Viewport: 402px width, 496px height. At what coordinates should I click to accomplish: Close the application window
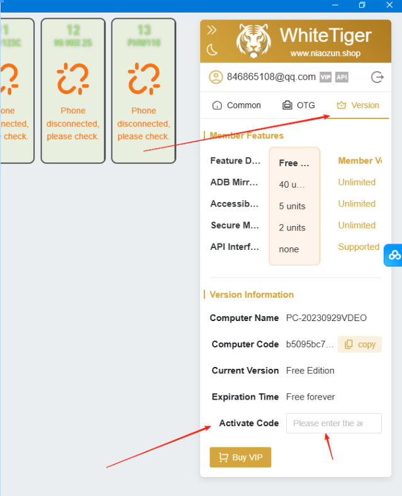point(389,5)
